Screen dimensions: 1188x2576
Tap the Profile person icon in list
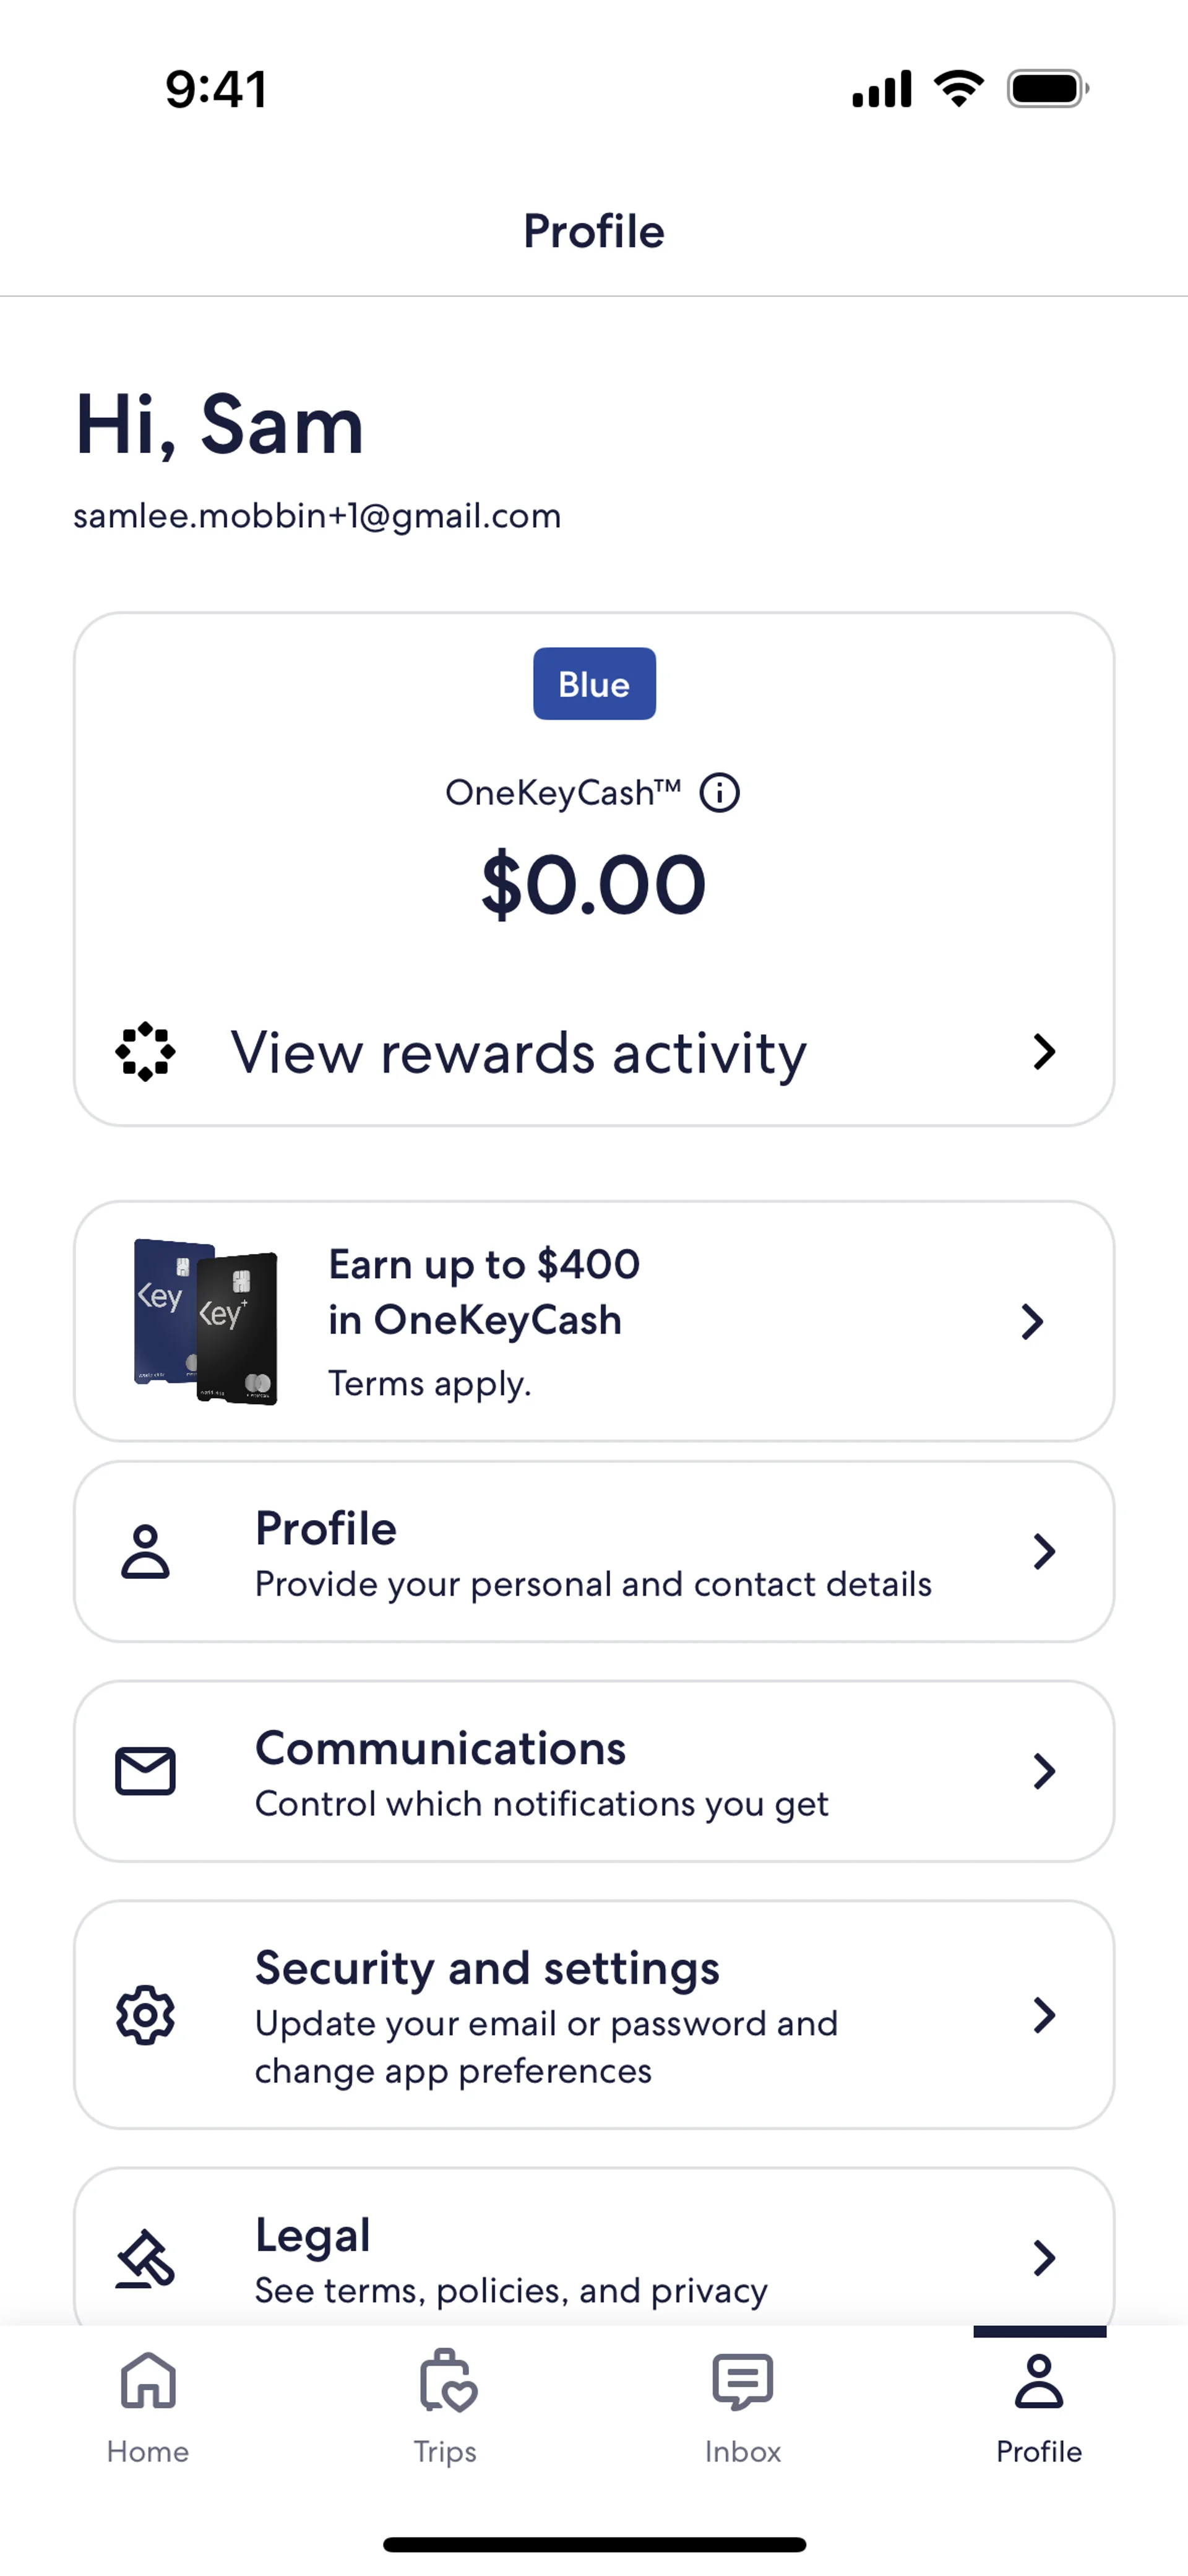(x=146, y=1551)
